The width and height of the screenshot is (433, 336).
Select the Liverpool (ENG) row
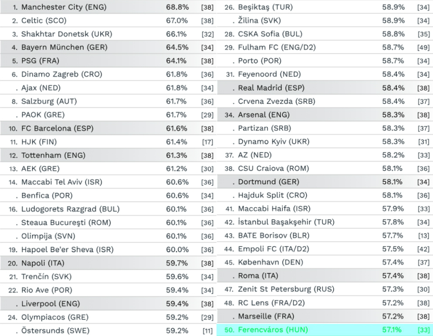click(x=108, y=303)
